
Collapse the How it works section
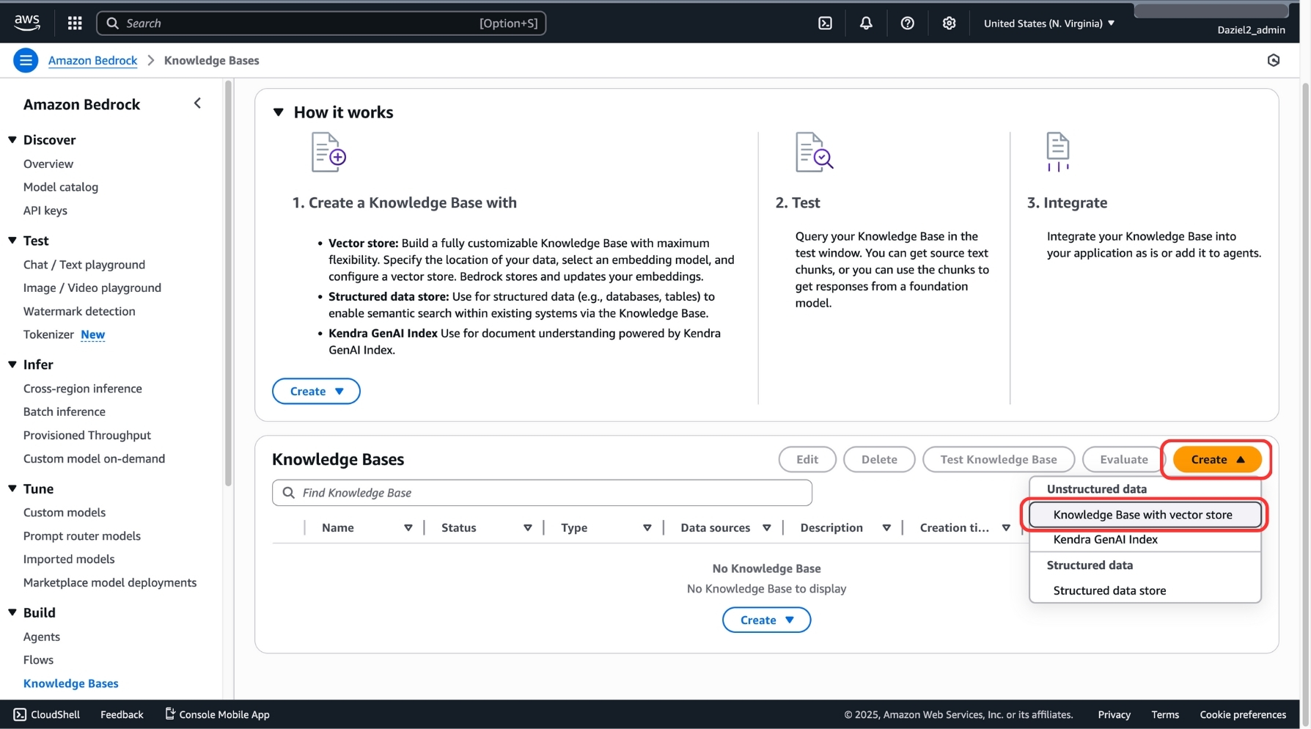[x=279, y=111]
